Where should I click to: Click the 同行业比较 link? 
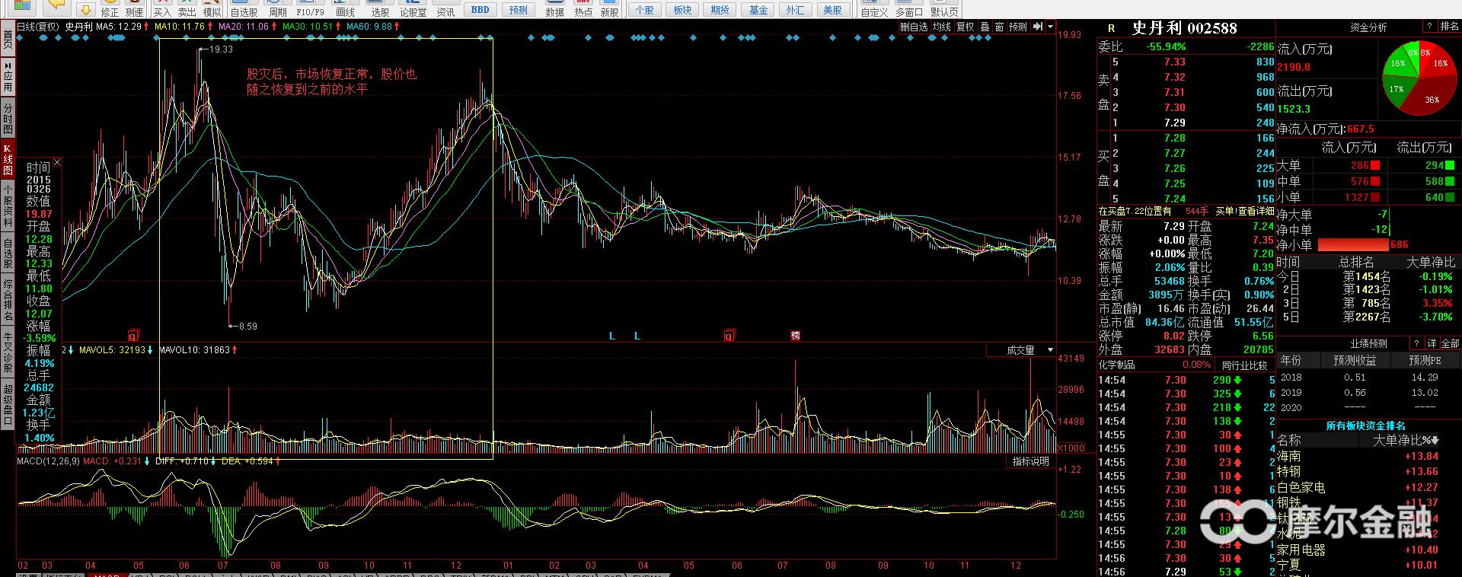click(1244, 365)
